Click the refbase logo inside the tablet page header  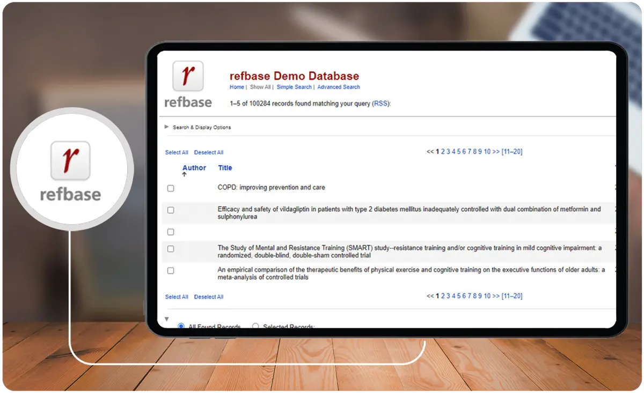[x=188, y=84]
